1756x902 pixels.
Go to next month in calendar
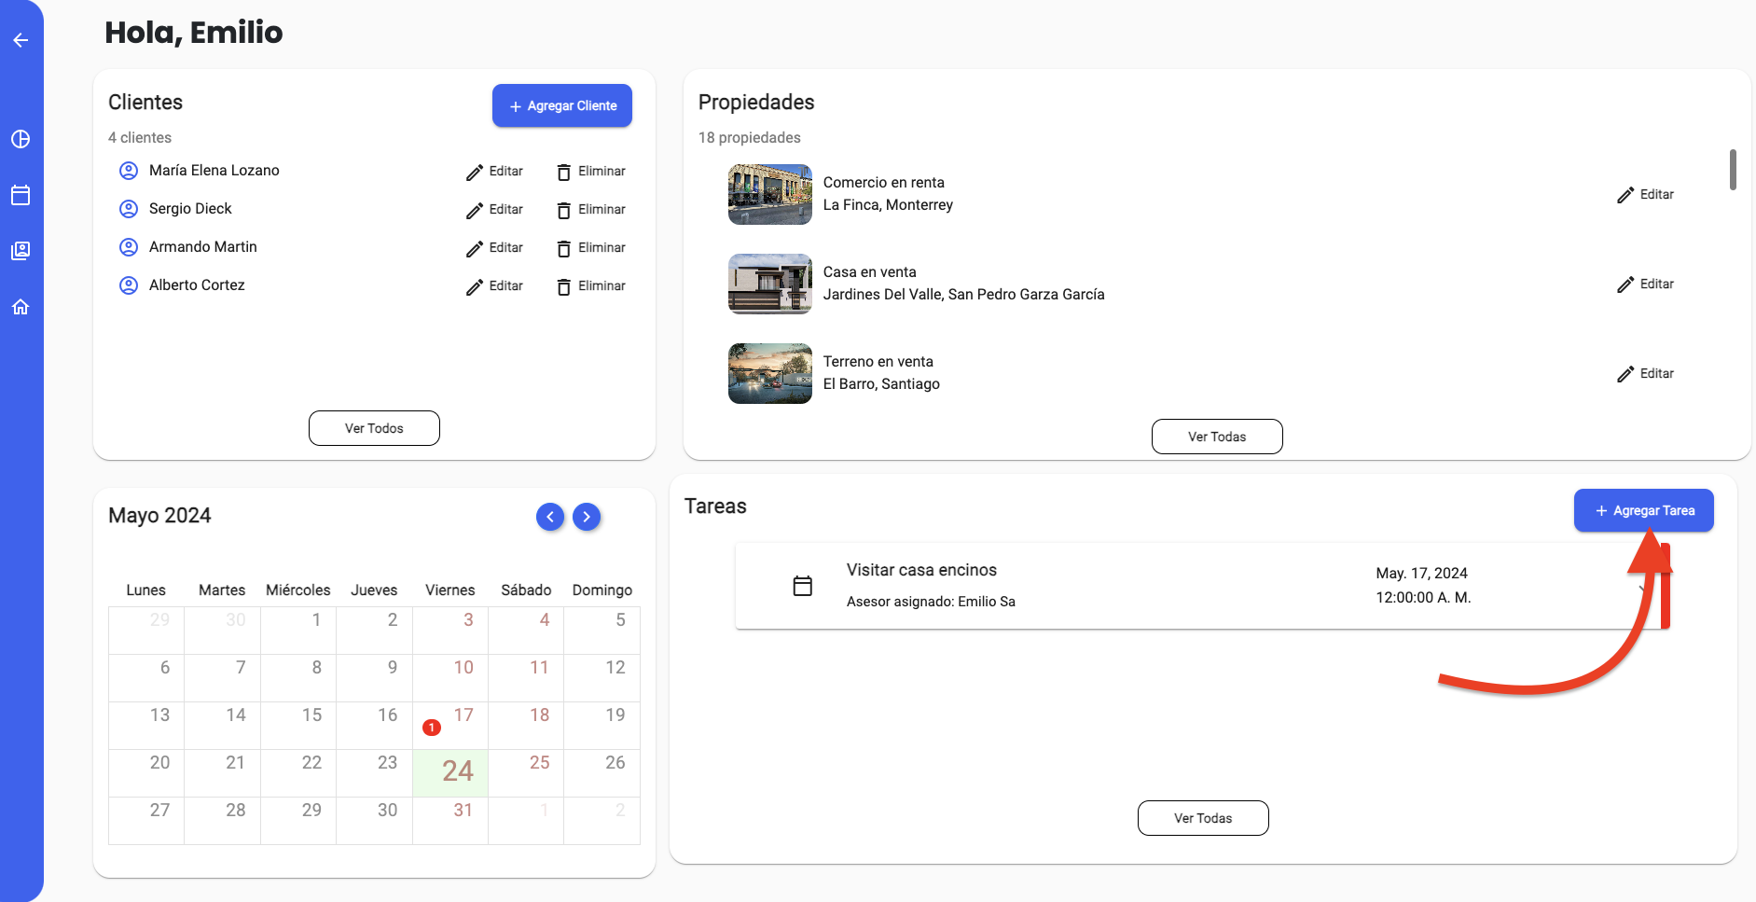[x=587, y=517]
